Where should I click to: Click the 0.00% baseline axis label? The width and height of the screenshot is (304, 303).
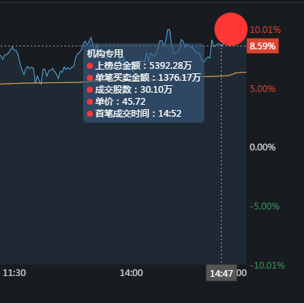coord(263,147)
